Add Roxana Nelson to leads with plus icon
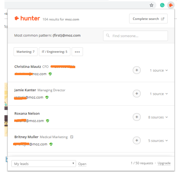The image size is (177, 172). (x=137, y=117)
